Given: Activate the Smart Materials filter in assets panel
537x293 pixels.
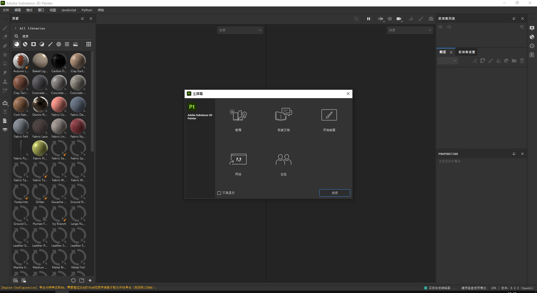Looking at the screenshot, I should click(x=25, y=44).
